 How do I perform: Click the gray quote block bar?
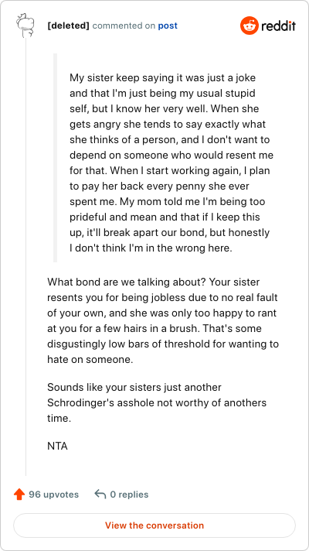tap(55, 158)
